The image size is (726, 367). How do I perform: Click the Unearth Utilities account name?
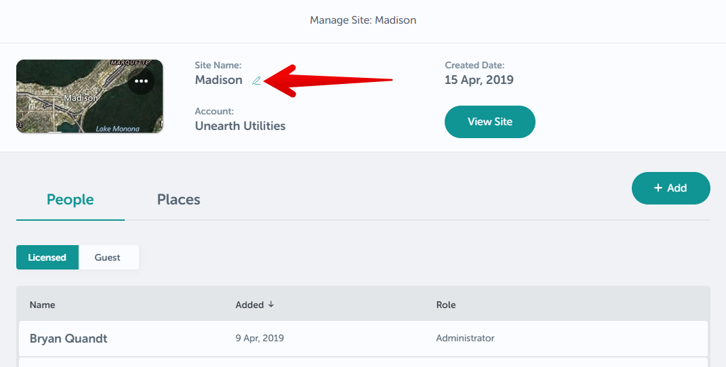click(240, 126)
